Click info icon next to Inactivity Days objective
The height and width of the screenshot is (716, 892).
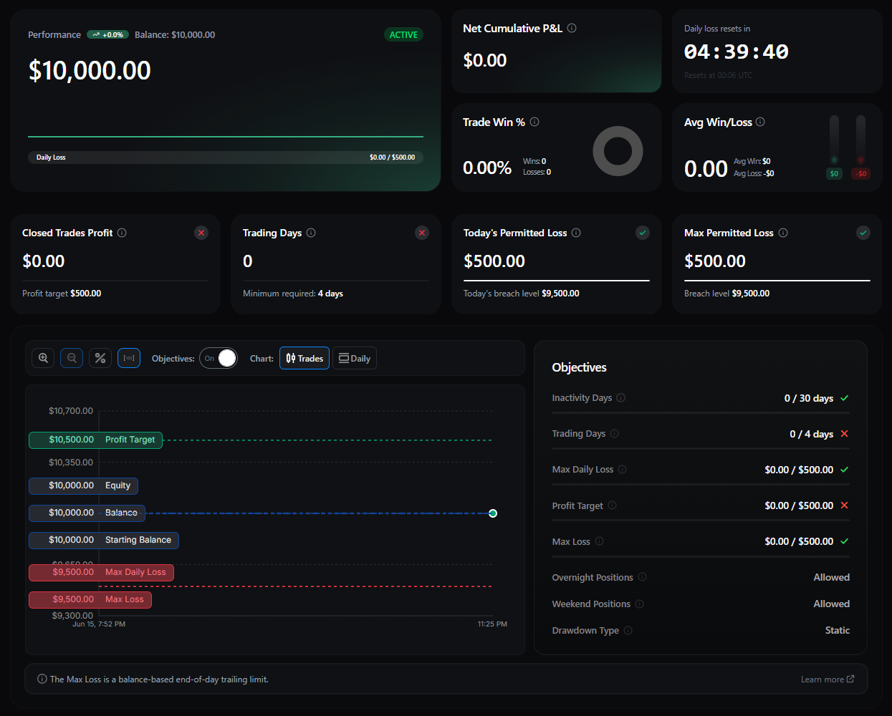[x=621, y=397]
